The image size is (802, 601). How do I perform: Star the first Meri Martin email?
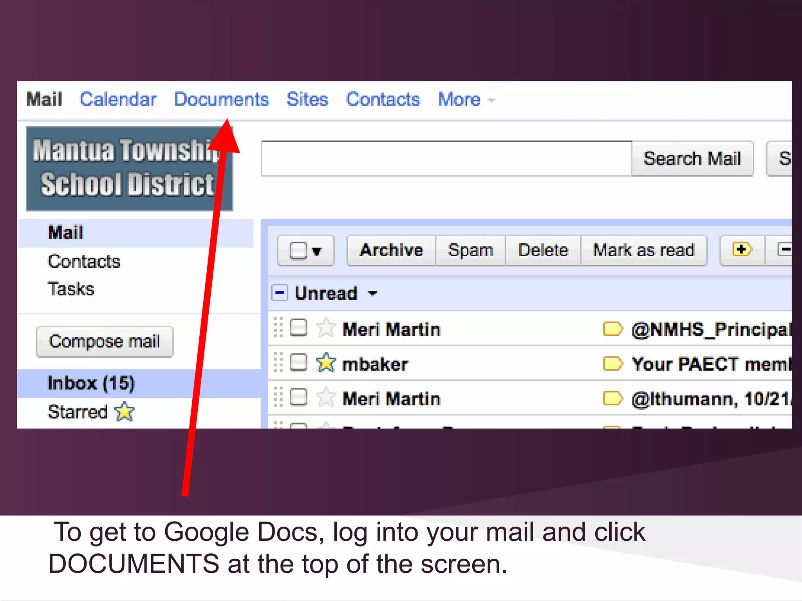pyautogui.click(x=325, y=328)
